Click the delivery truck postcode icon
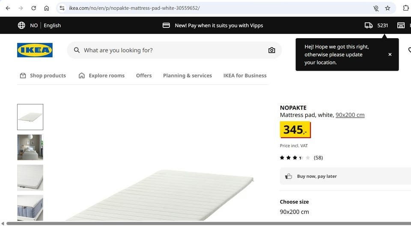This screenshot has height=226, width=411. pyautogui.click(x=369, y=25)
